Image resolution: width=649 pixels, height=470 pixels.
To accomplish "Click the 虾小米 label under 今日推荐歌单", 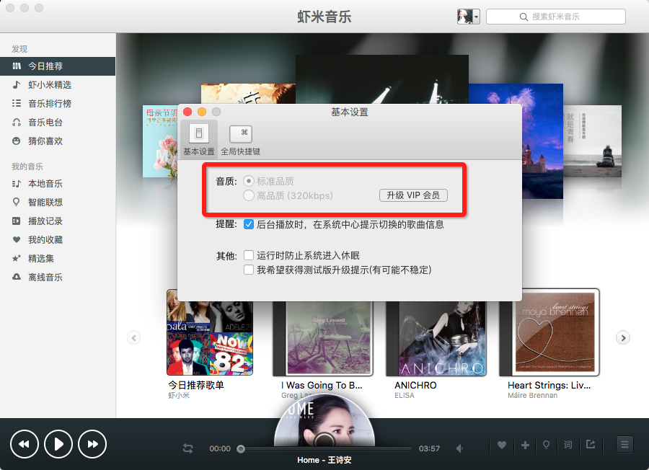I will 179,396.
